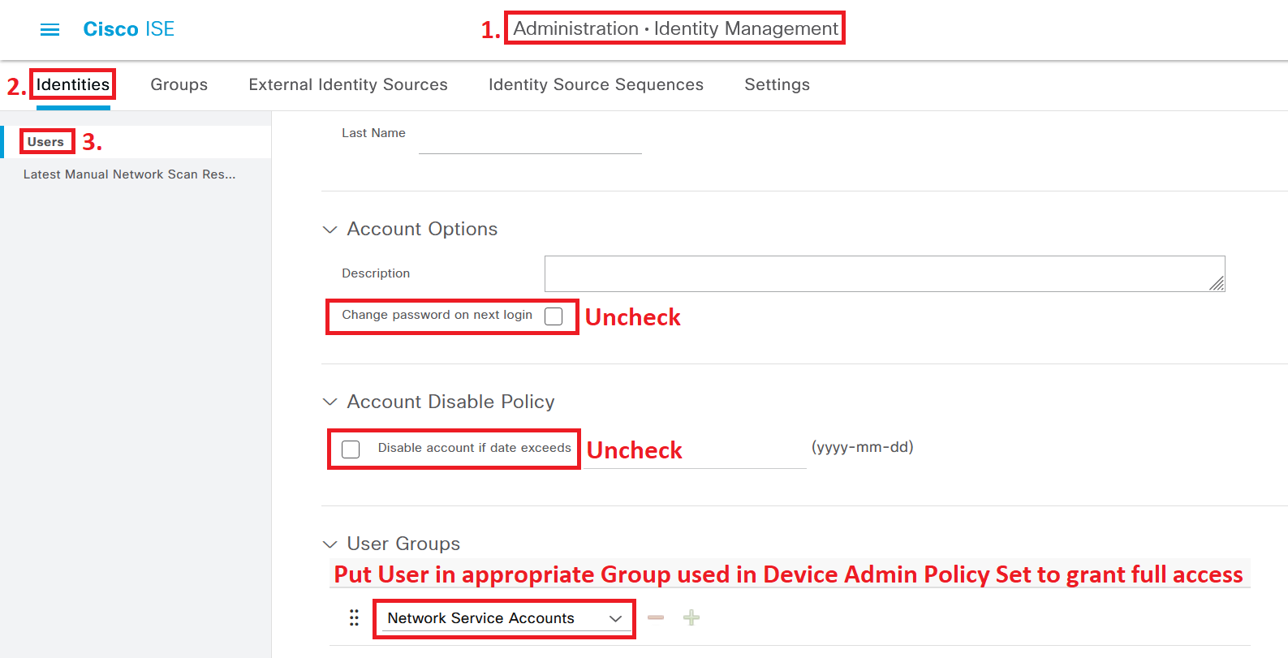Open Latest Manual Network Scan Results
This screenshot has width=1288, height=658.
click(130, 174)
